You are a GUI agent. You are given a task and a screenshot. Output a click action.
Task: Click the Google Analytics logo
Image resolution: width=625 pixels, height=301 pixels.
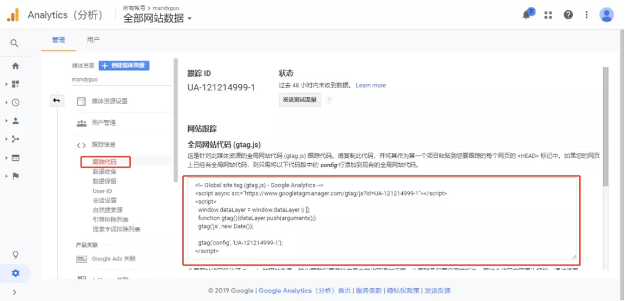coord(13,15)
